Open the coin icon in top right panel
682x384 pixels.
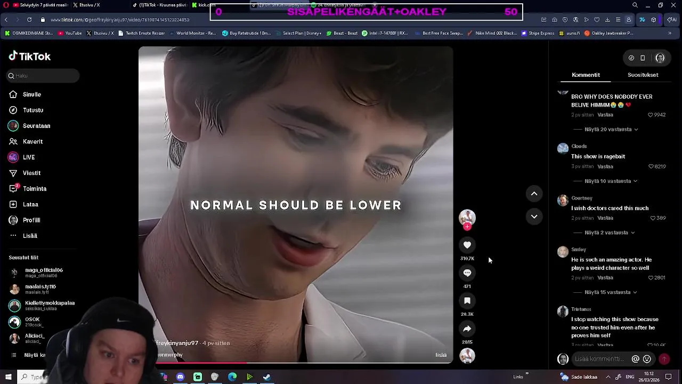631,58
